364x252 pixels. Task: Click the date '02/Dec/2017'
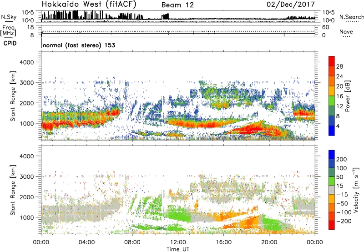tap(291, 5)
